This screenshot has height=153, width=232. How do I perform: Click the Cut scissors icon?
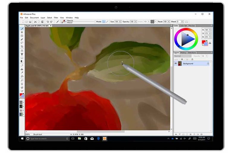(x=35, y=22)
